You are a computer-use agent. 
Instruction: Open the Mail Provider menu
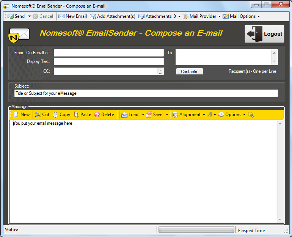point(202,16)
